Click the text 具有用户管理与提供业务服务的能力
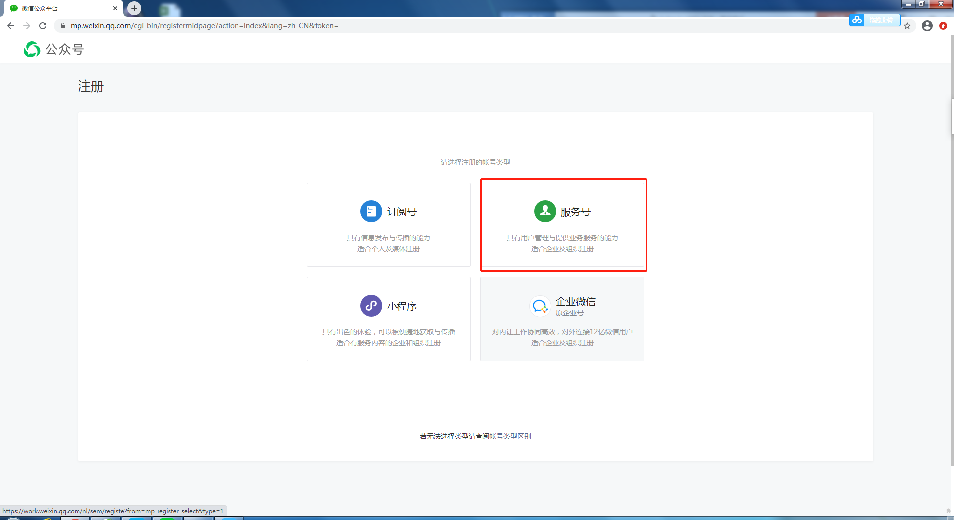This screenshot has width=954, height=520. 562,238
